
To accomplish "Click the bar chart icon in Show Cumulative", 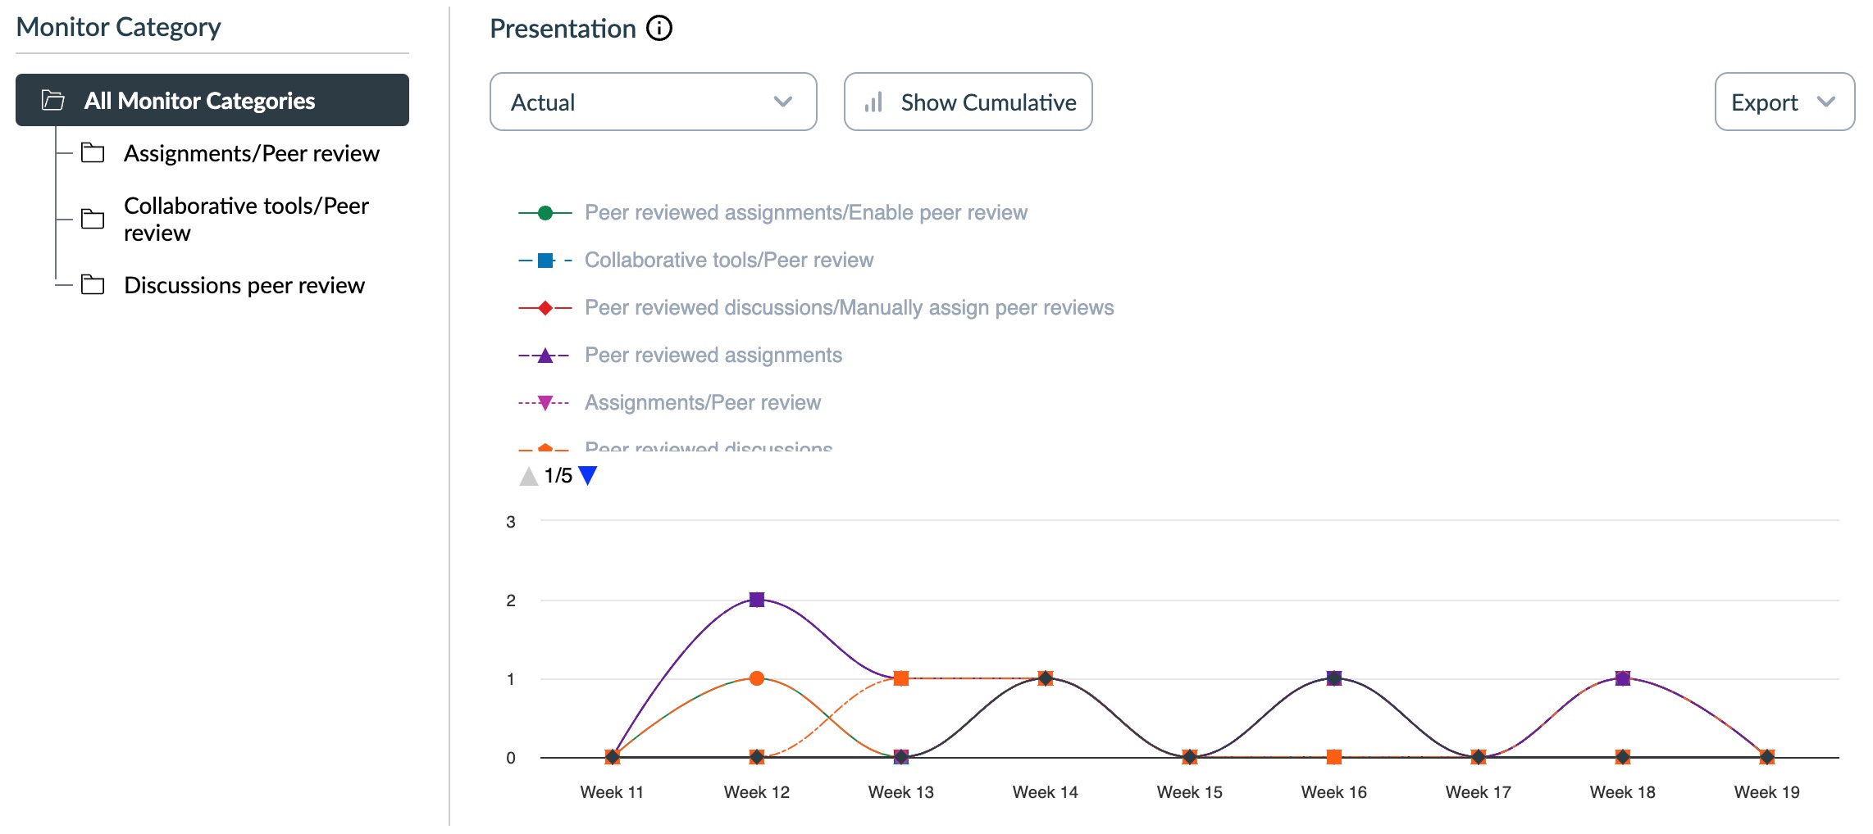I will (x=874, y=102).
